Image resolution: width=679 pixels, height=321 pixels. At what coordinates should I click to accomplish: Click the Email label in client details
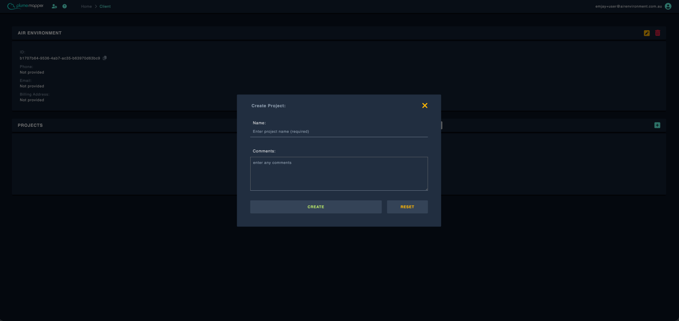pos(26,81)
